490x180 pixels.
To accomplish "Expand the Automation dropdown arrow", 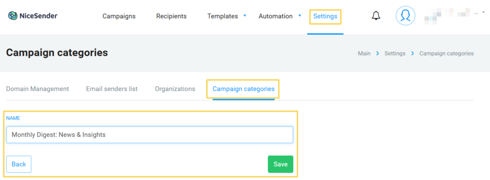I will (x=300, y=15).
